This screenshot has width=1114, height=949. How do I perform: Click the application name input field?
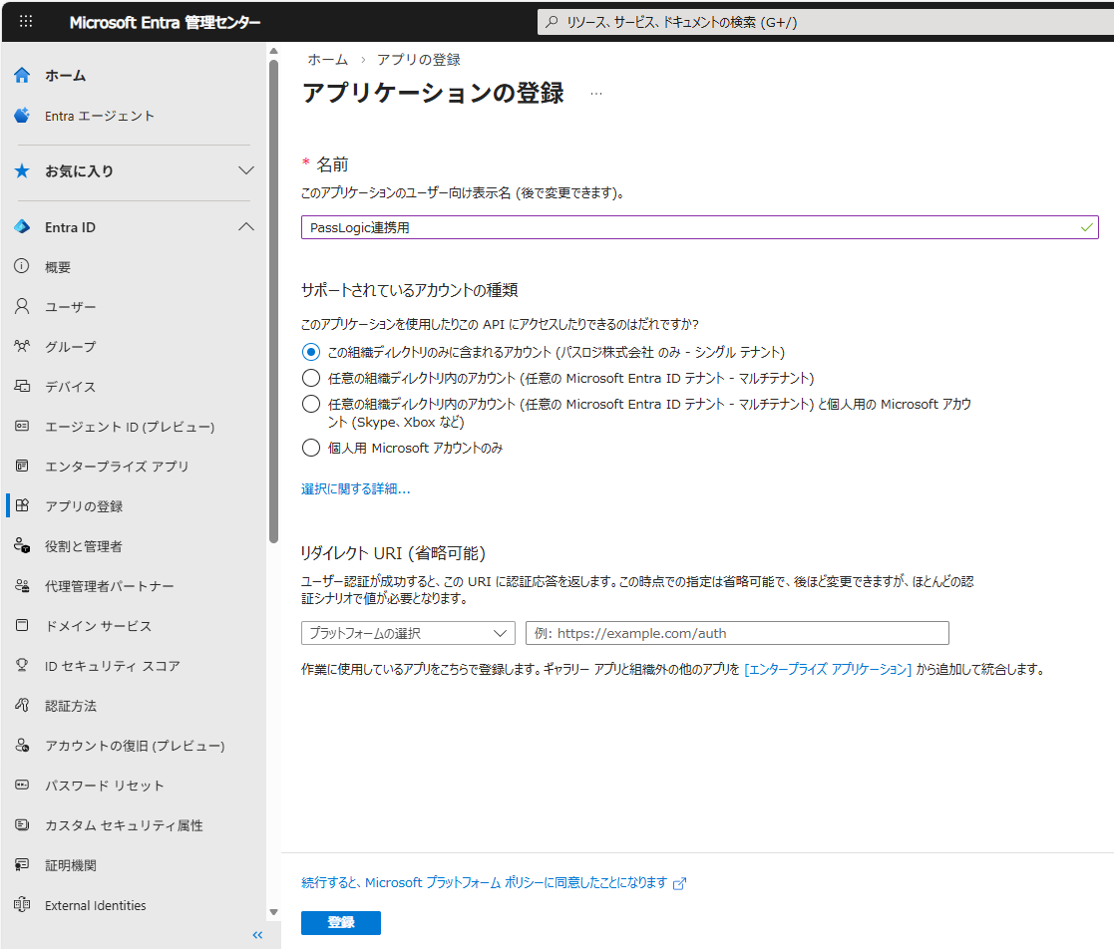tap(700, 227)
